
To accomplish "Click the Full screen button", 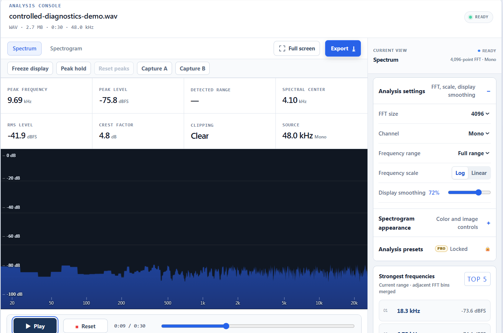I will 297,49.
